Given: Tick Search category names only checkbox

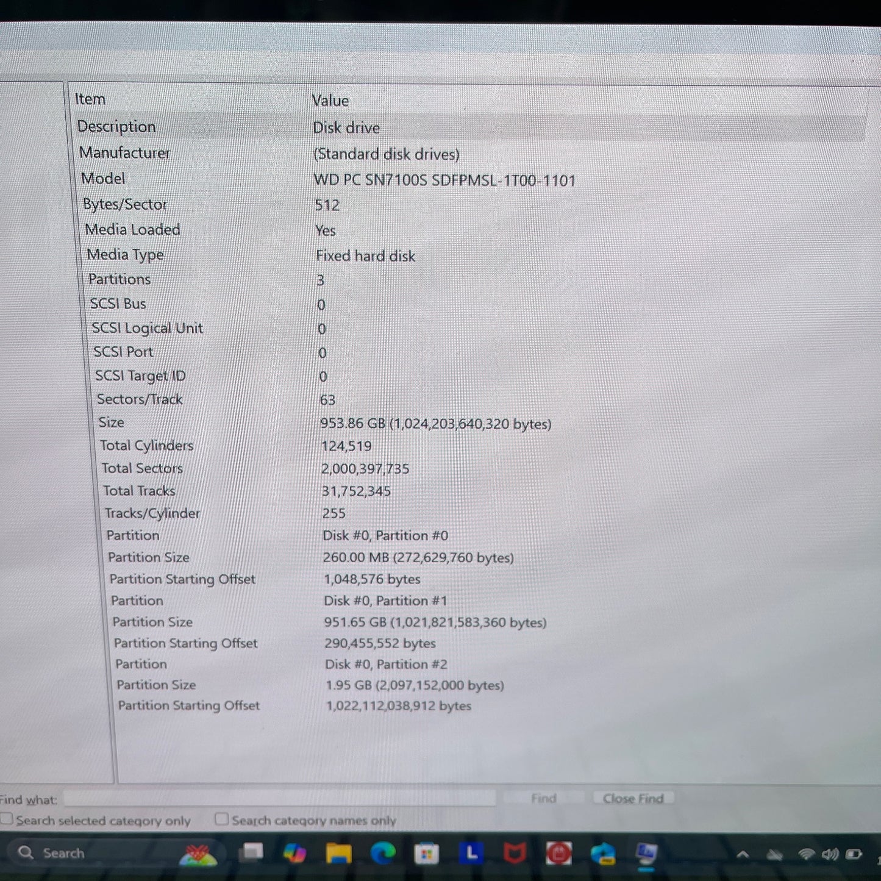Looking at the screenshot, I should (222, 819).
